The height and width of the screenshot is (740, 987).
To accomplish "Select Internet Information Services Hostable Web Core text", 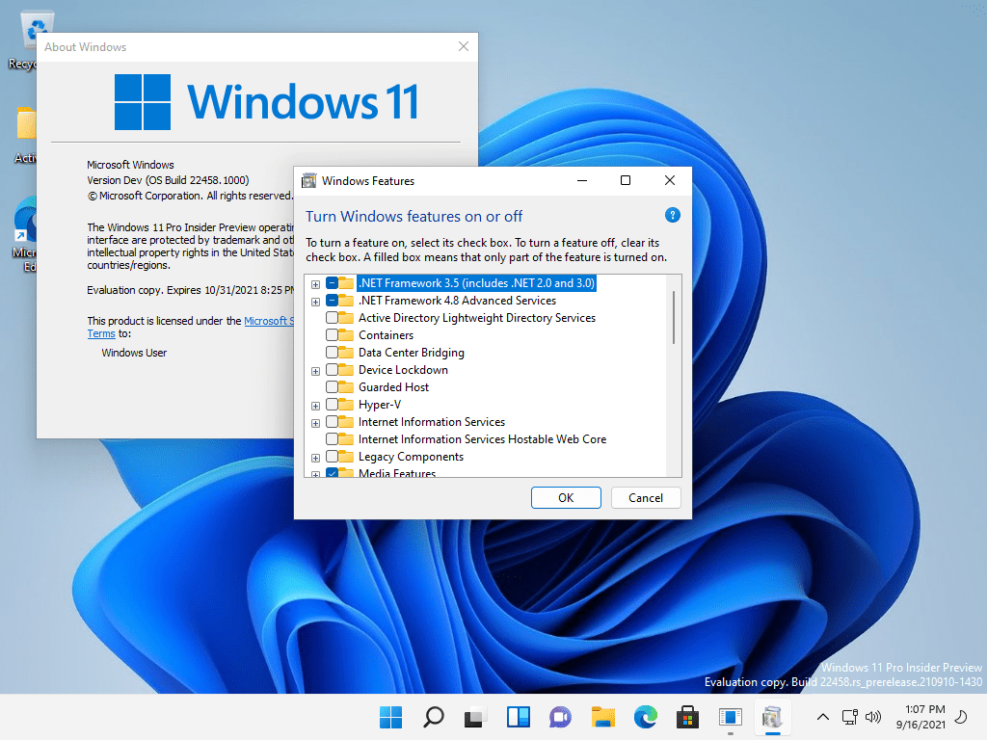I will click(x=482, y=438).
